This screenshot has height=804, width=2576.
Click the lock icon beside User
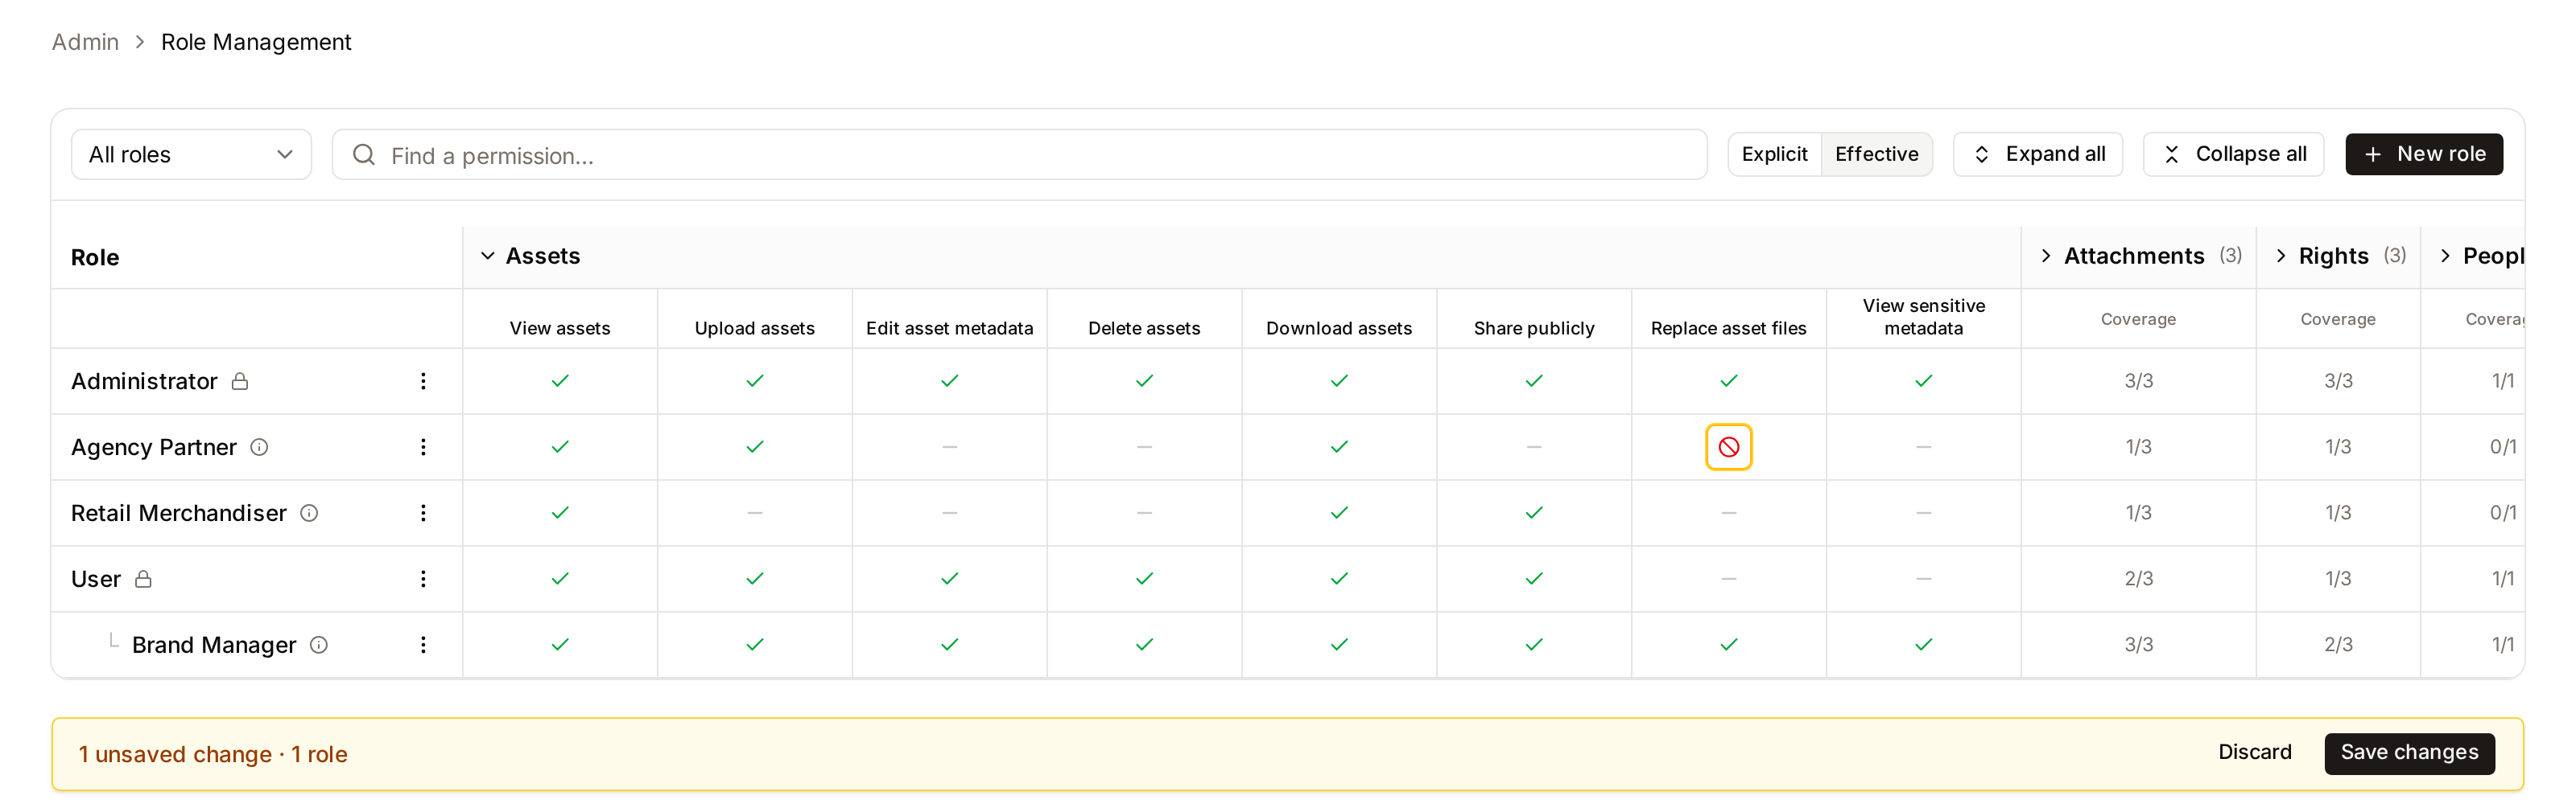(143, 578)
